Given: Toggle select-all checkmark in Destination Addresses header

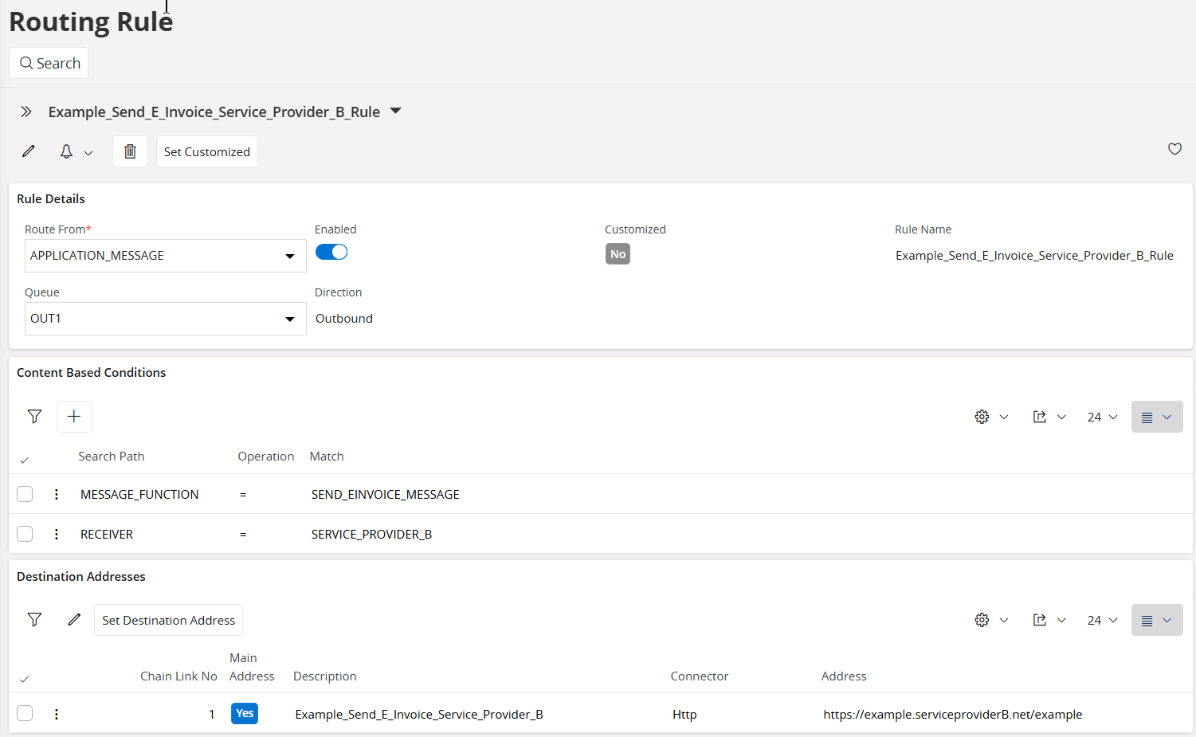Looking at the screenshot, I should (x=25, y=679).
